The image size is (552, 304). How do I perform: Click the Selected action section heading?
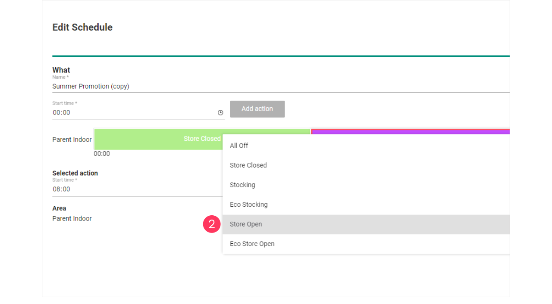coord(75,173)
